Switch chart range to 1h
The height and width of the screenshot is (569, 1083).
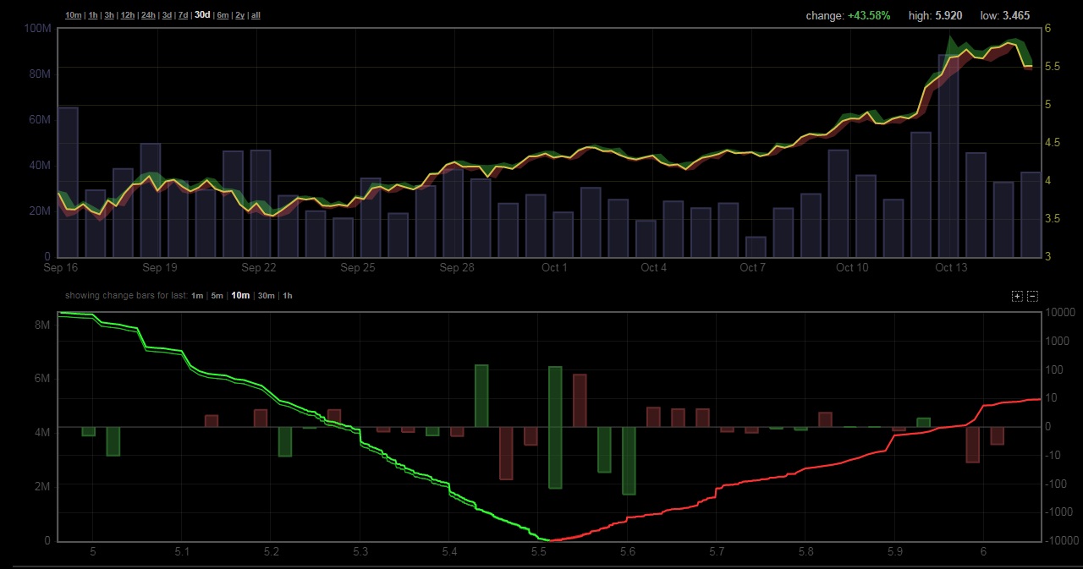pos(93,15)
